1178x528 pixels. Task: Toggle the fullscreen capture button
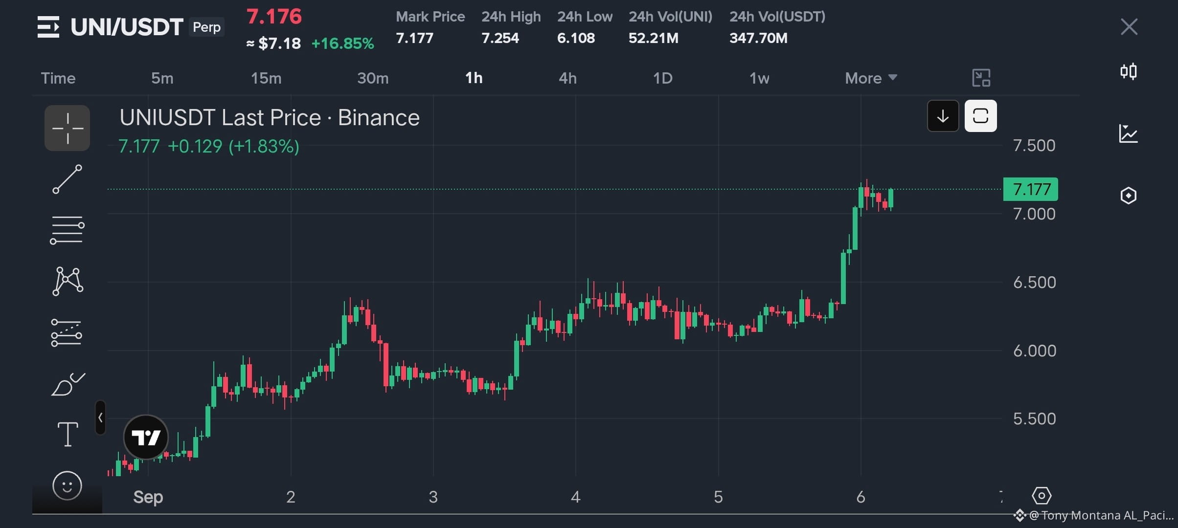coord(980,116)
